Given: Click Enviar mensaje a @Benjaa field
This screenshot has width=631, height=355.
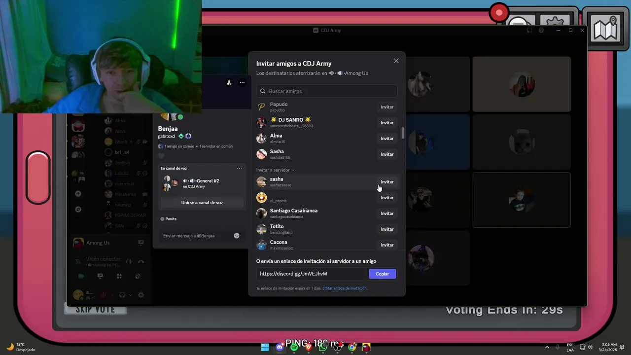Looking at the screenshot, I should click(197, 236).
